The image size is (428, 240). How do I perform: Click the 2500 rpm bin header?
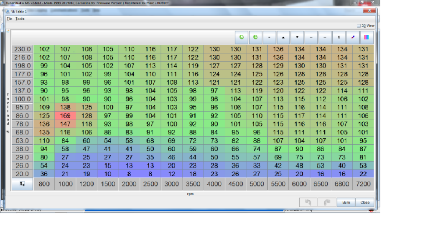coord(150,184)
